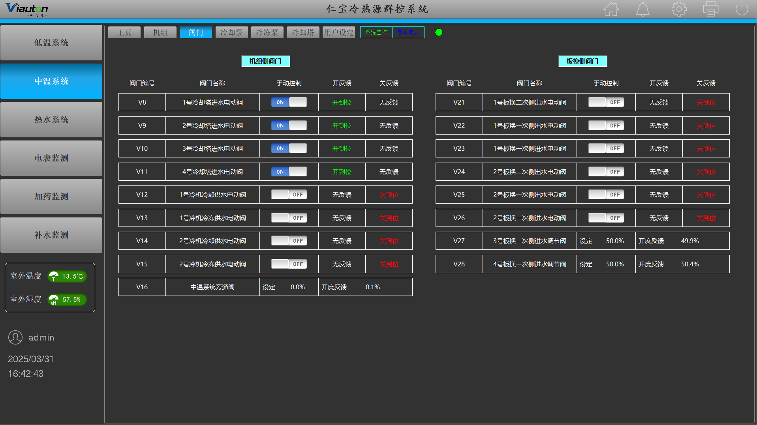757x425 pixels.
Task: Turn on V25 manual control switch
Action: [x=606, y=195]
